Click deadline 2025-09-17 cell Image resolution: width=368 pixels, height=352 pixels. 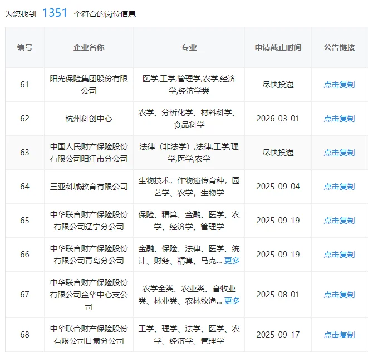[278, 335]
